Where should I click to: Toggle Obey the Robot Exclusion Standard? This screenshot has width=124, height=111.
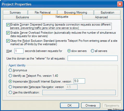click(x=8, y=41)
